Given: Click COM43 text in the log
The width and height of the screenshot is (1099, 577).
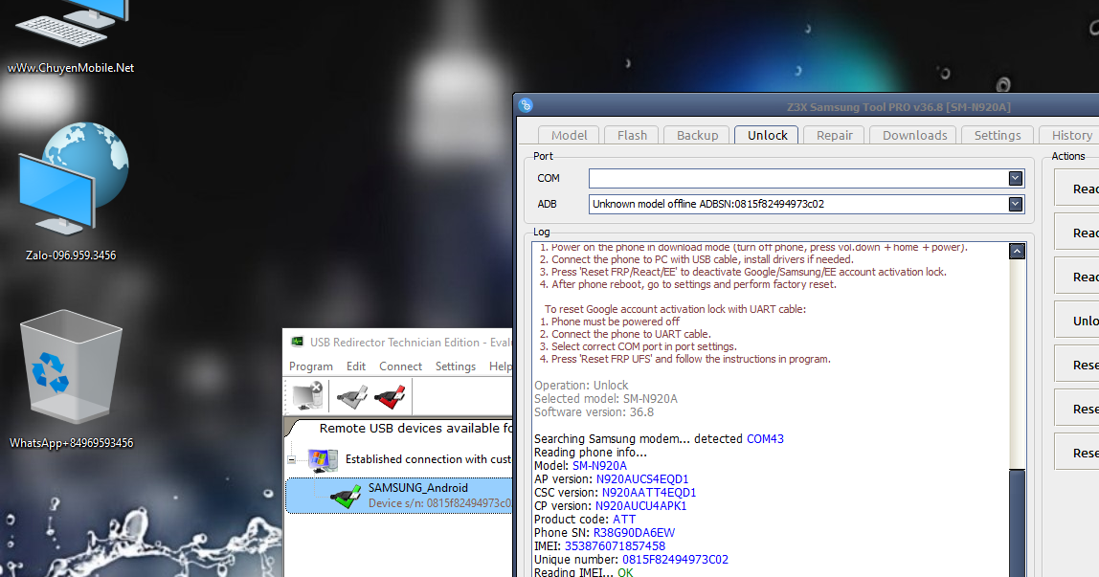Looking at the screenshot, I should tap(765, 439).
